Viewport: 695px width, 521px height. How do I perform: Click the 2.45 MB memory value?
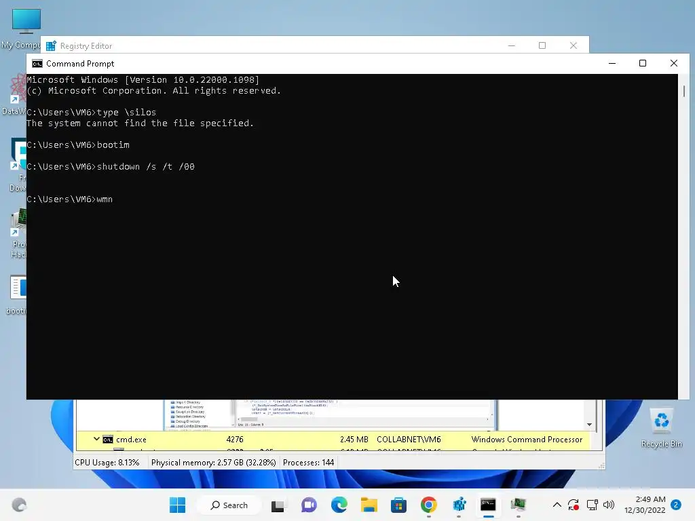(x=354, y=440)
